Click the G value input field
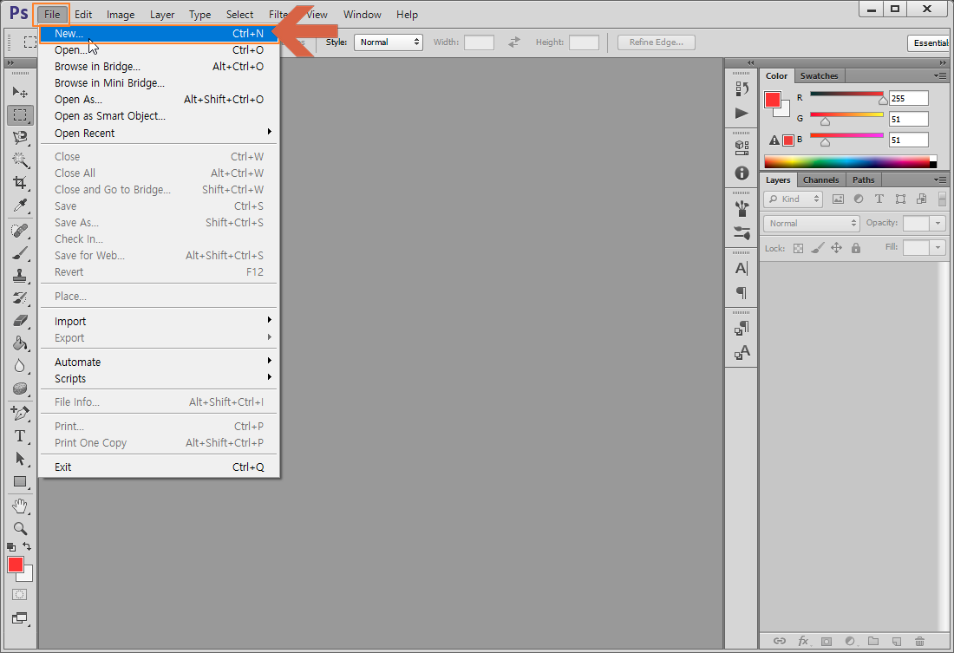 (908, 119)
